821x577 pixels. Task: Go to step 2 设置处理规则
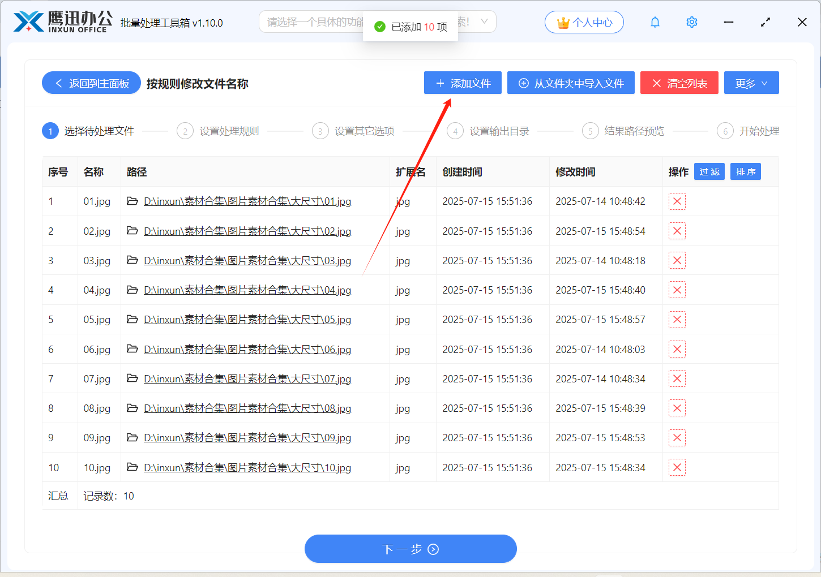tap(218, 131)
